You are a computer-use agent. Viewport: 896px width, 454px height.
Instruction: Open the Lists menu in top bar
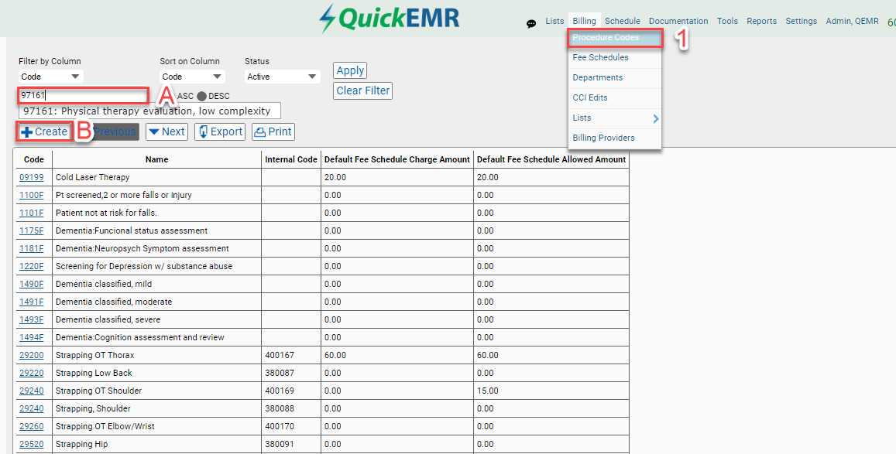tap(554, 21)
